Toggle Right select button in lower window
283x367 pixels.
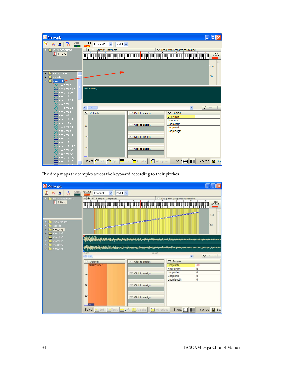pyautogui.click(x=112, y=310)
